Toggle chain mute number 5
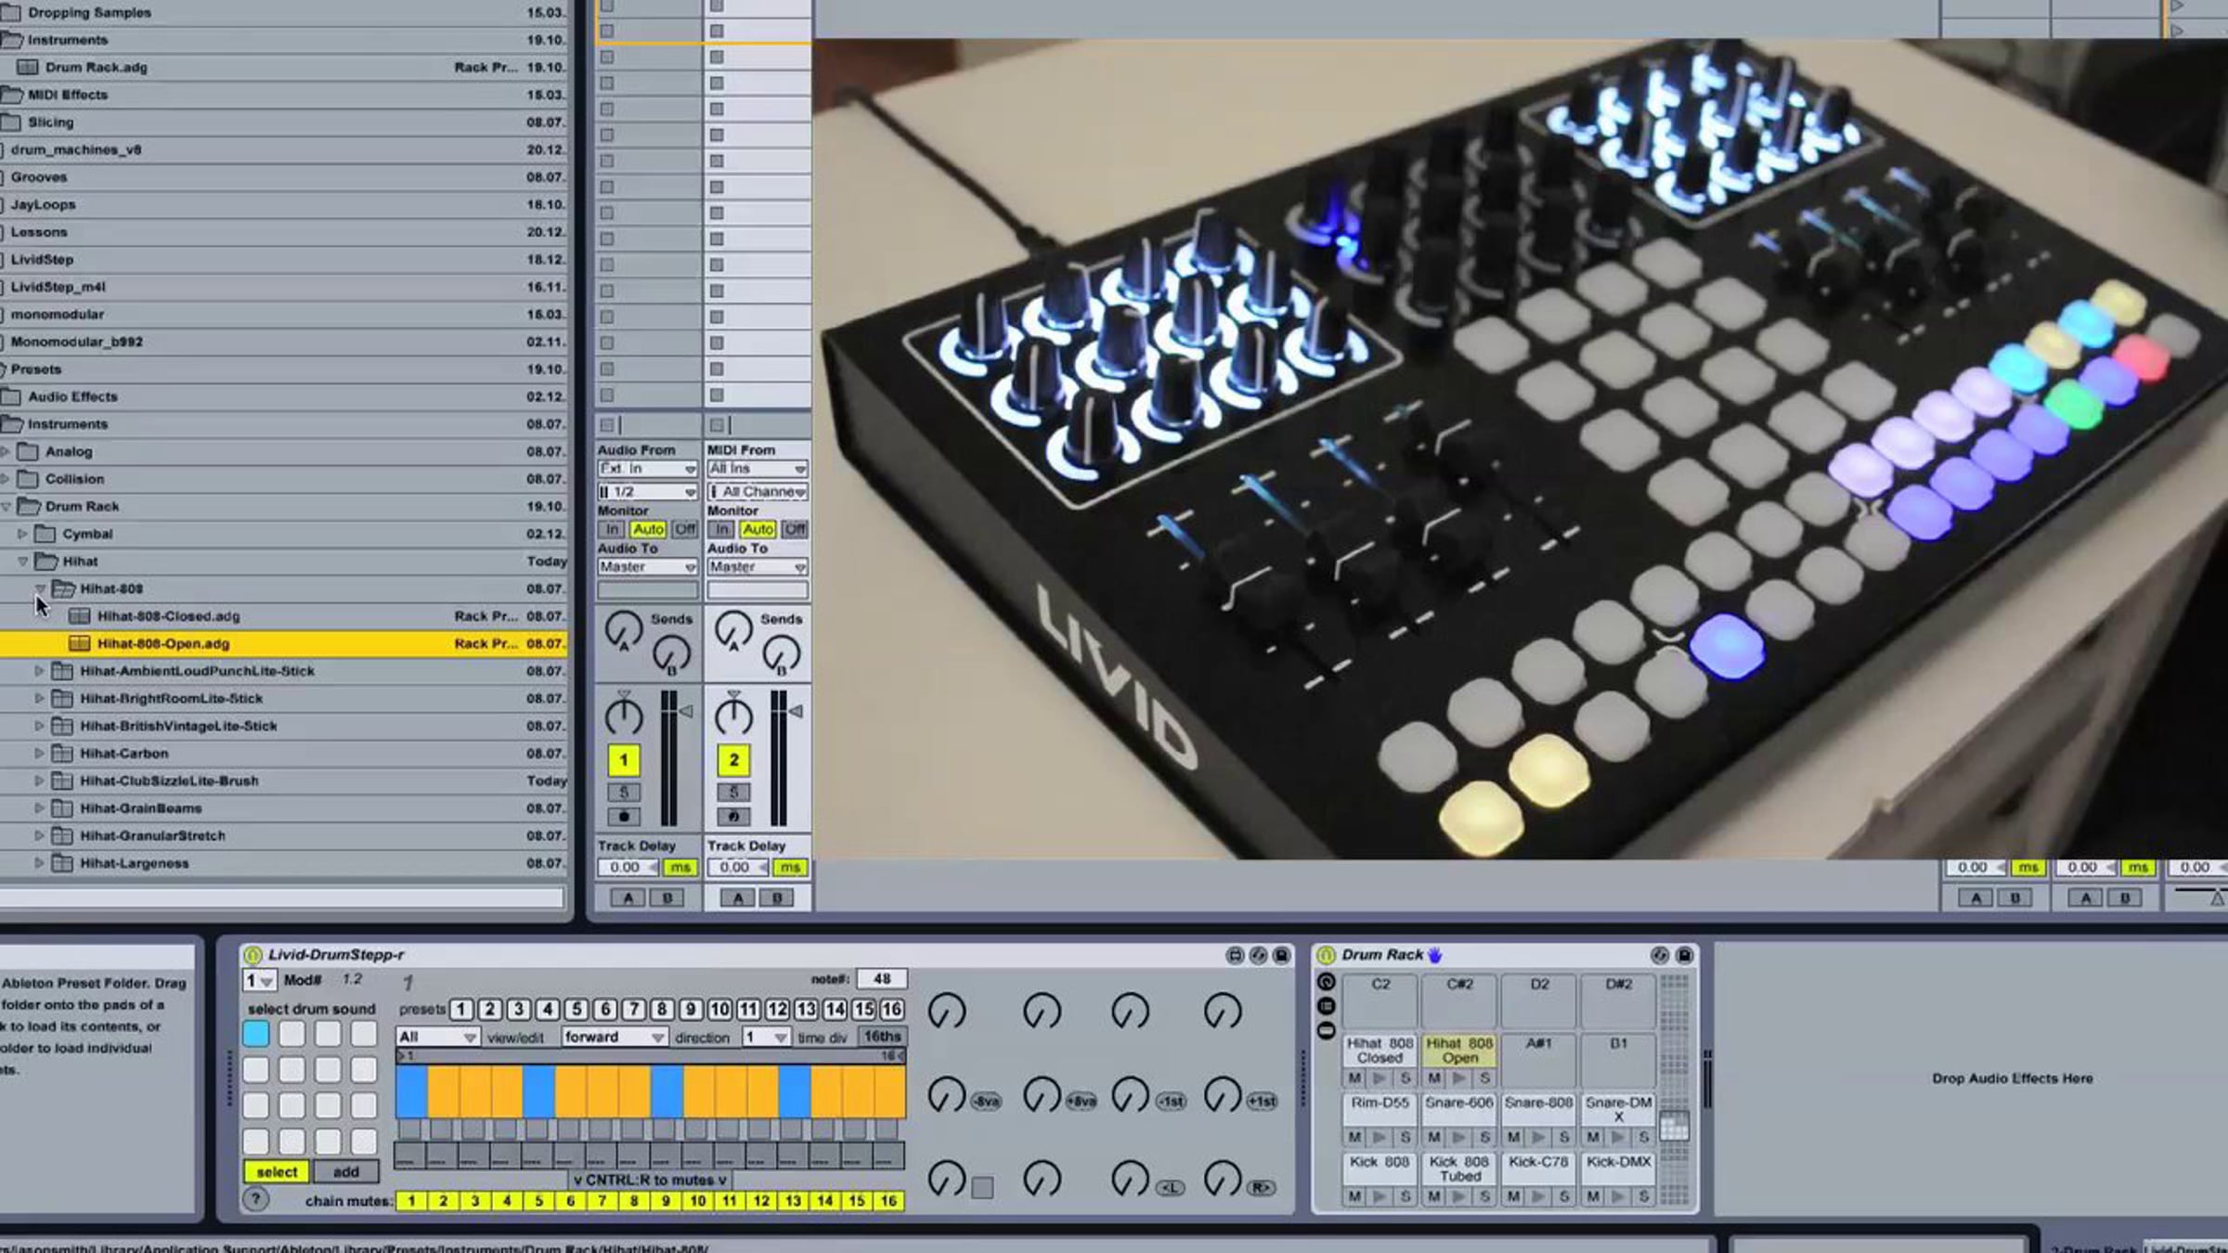The height and width of the screenshot is (1253, 2228). [538, 1201]
